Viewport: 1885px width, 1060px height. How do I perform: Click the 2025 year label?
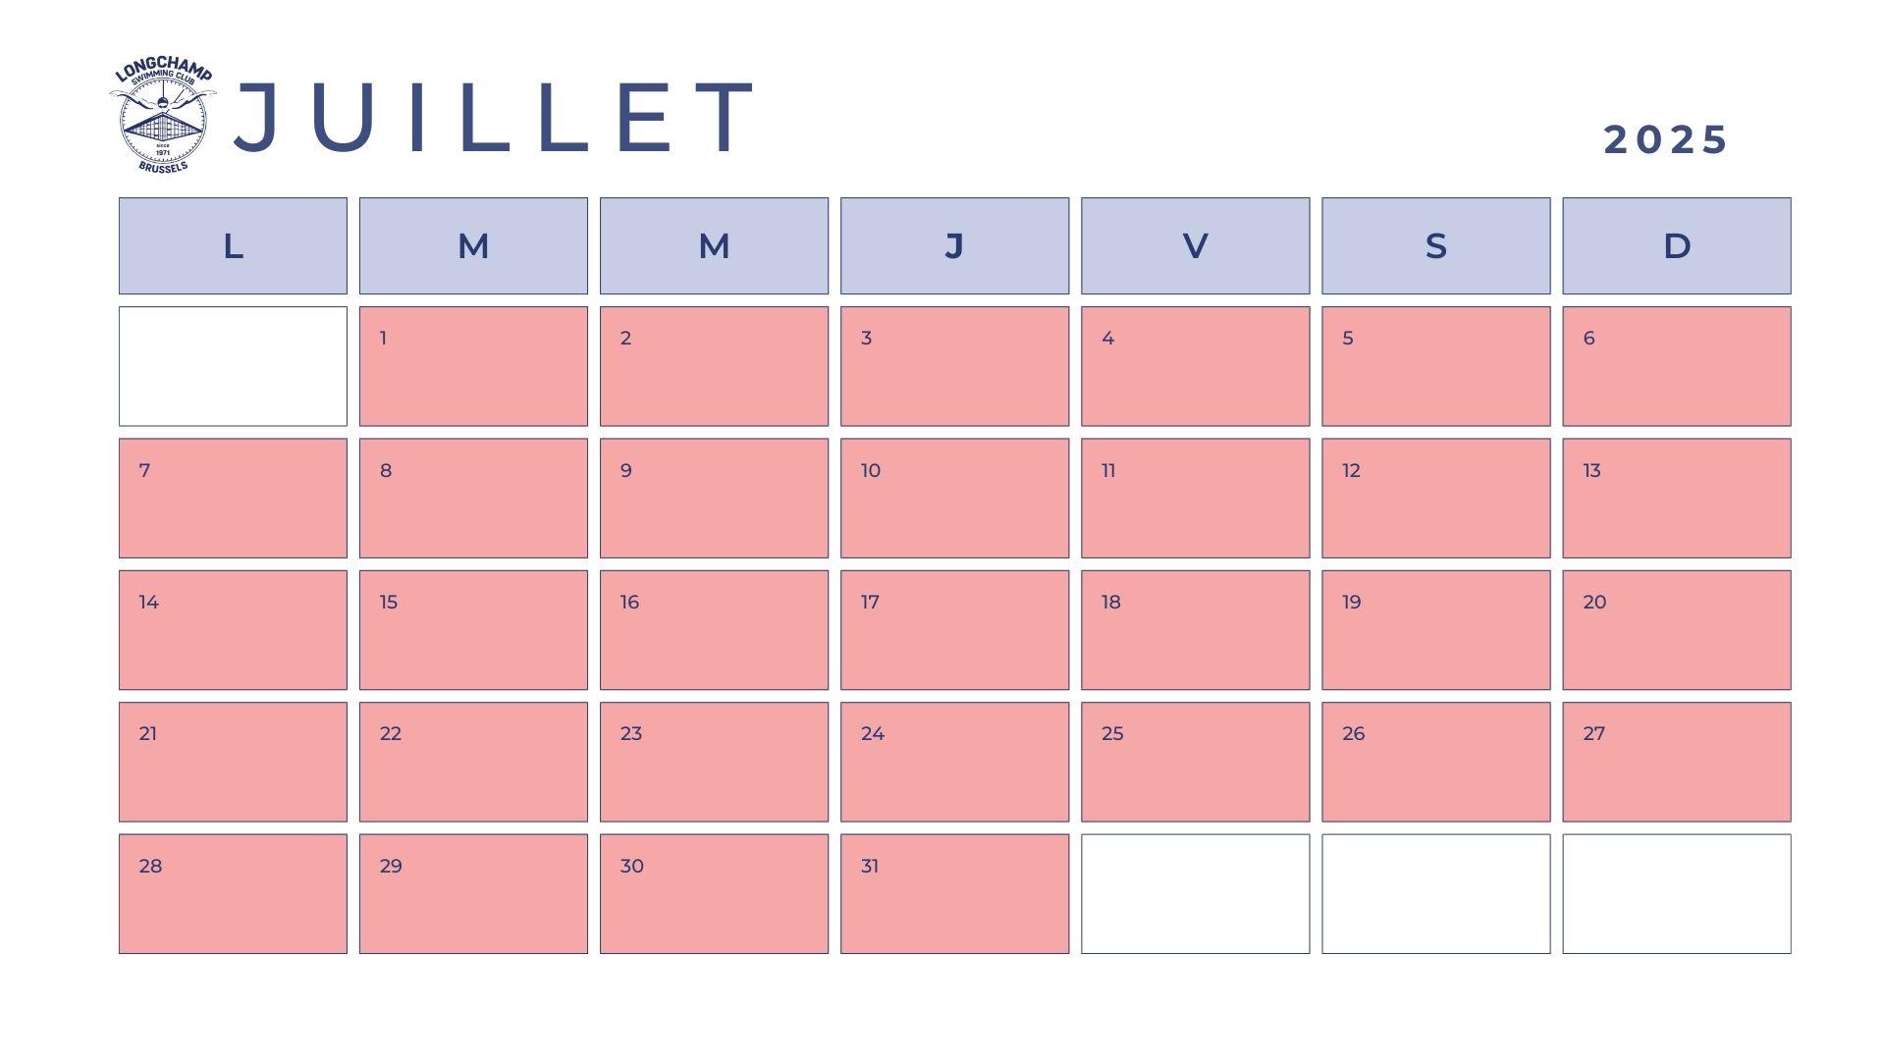(x=1666, y=139)
